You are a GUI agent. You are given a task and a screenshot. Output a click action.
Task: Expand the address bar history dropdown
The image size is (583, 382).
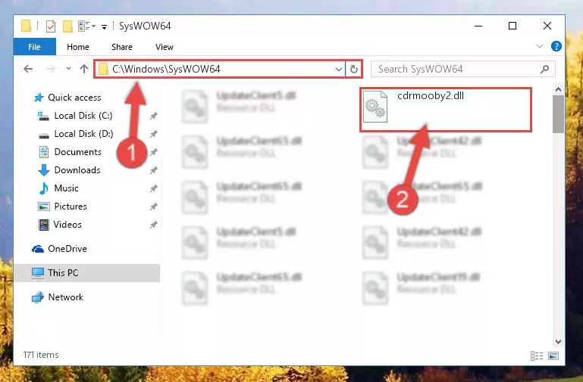(x=339, y=69)
